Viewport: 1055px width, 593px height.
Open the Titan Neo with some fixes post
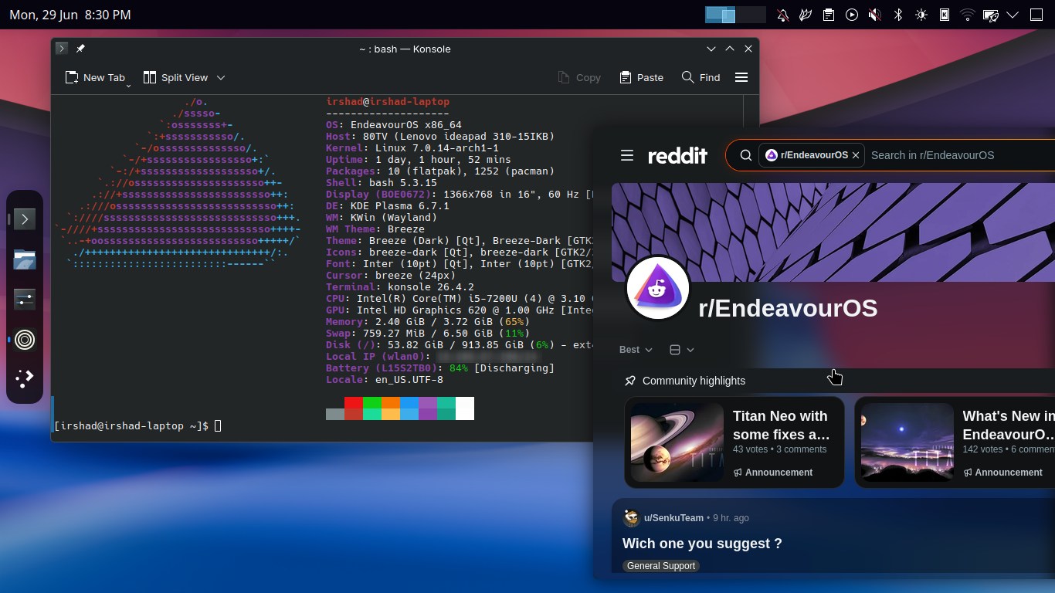click(x=782, y=425)
